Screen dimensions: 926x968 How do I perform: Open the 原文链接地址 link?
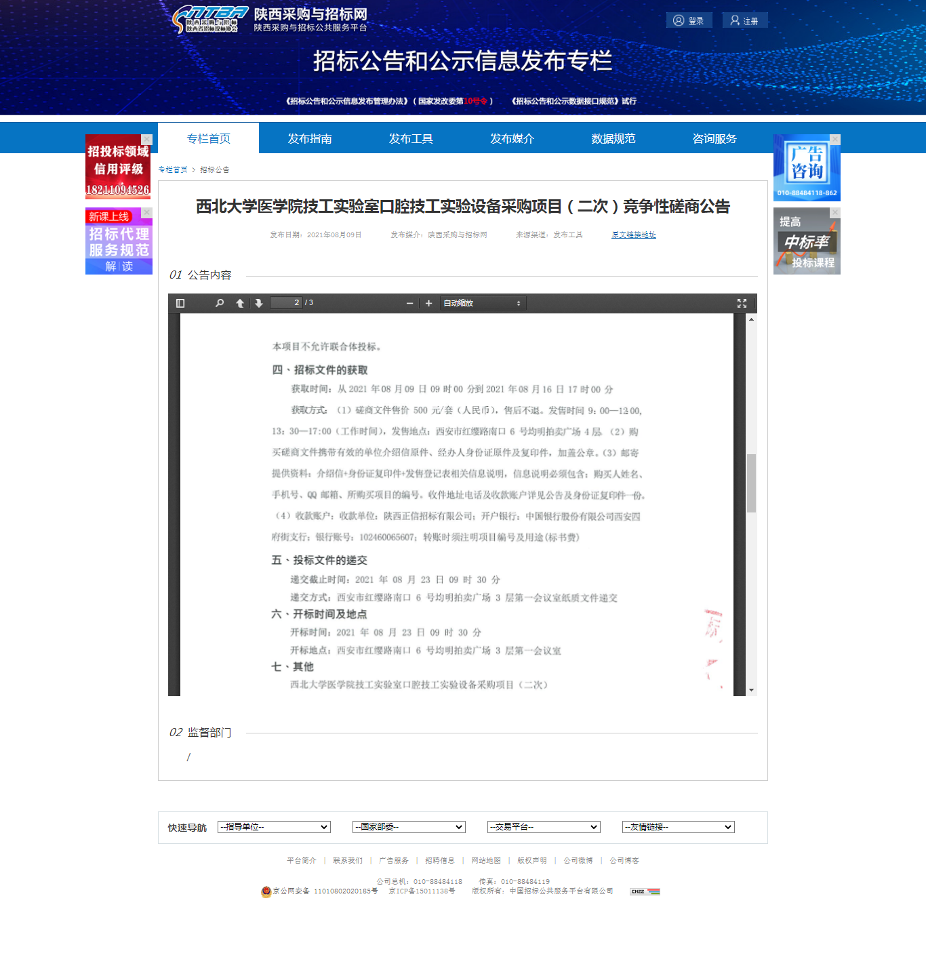click(x=633, y=235)
